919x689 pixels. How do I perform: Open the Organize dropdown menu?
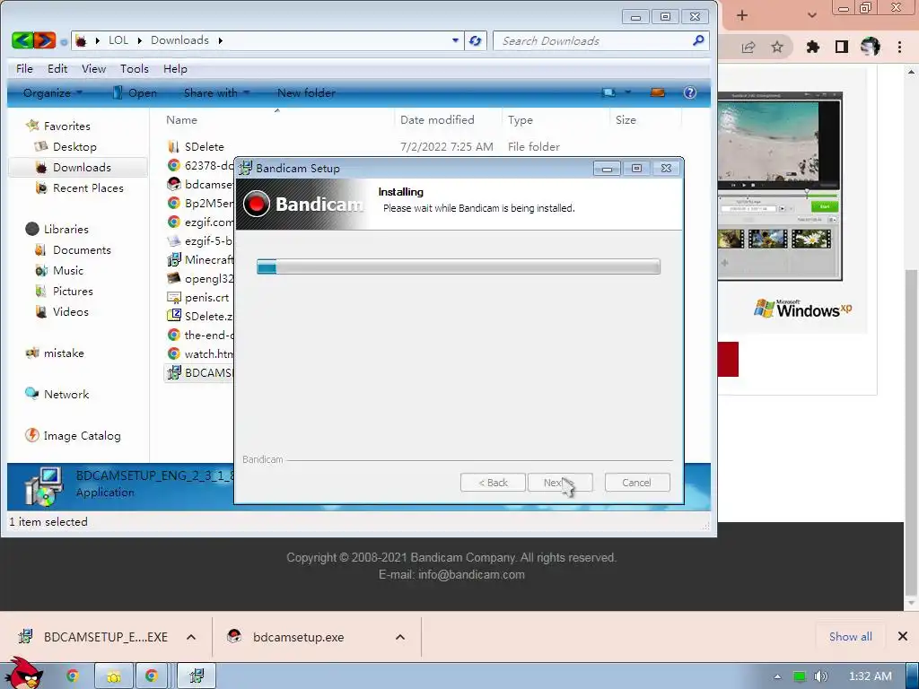click(x=53, y=92)
